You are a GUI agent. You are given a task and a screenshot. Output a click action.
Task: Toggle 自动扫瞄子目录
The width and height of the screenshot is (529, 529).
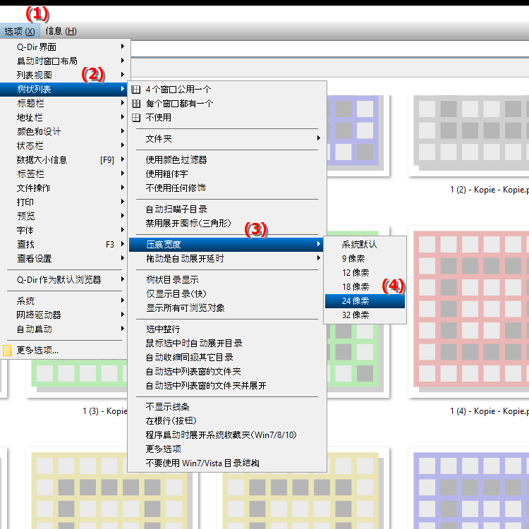(x=226, y=209)
